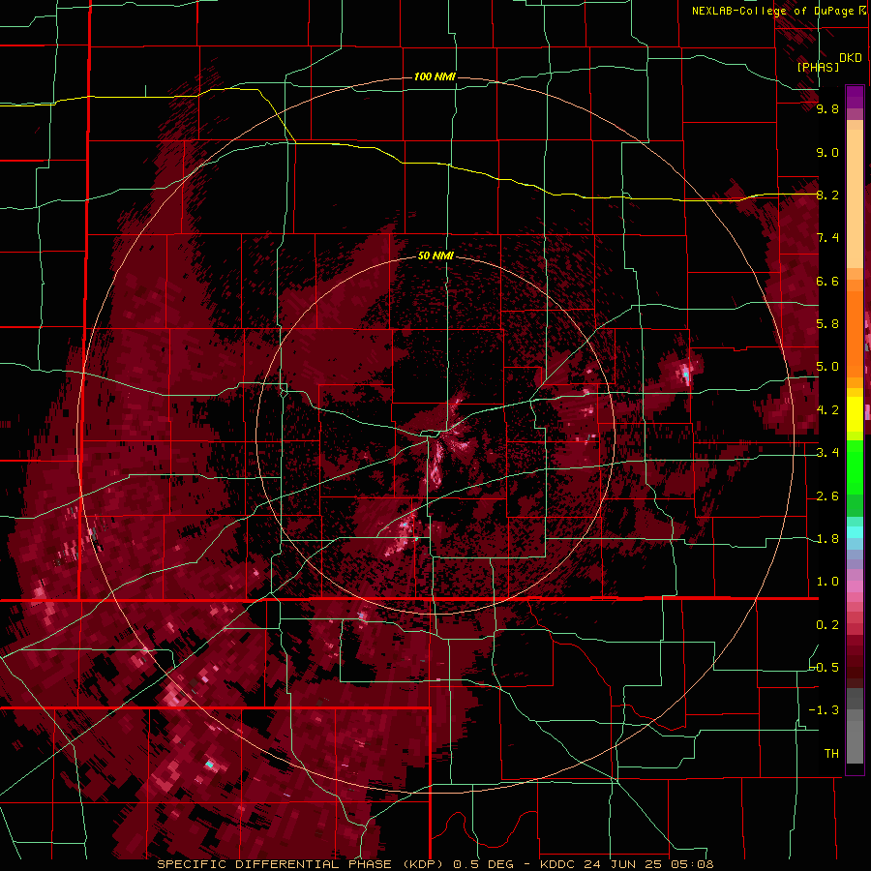Select the 9.0 scale value

(x=827, y=153)
